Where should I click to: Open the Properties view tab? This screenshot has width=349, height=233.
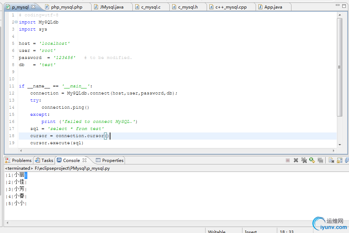[110, 161]
